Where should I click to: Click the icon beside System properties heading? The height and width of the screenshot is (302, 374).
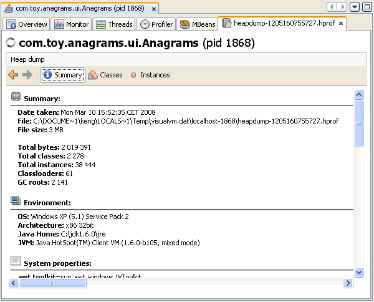16,261
